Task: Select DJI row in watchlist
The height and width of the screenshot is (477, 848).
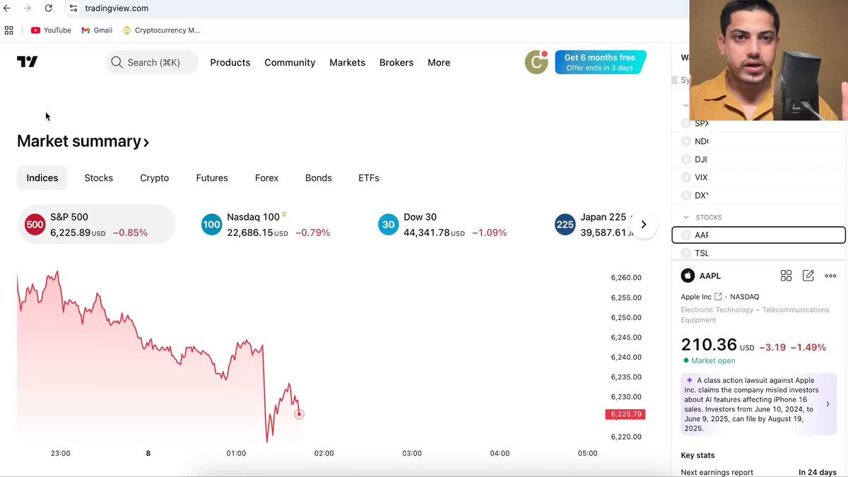Action: [760, 160]
